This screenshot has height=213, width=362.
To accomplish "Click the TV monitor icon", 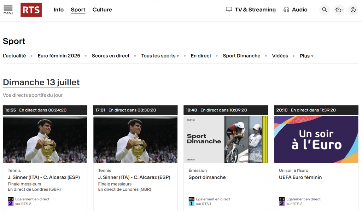I will (229, 10).
